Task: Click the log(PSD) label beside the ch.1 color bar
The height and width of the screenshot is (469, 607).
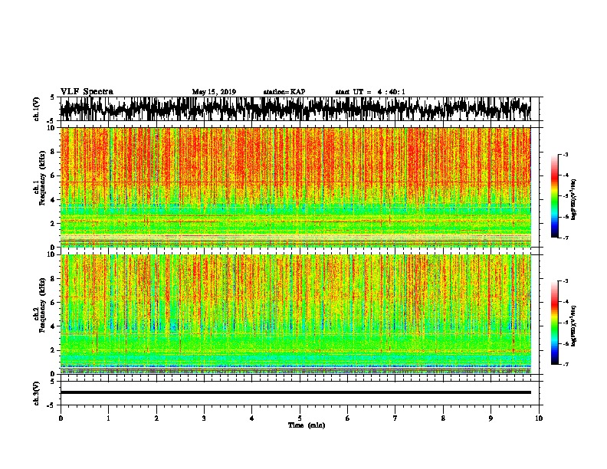Action: 574,200
